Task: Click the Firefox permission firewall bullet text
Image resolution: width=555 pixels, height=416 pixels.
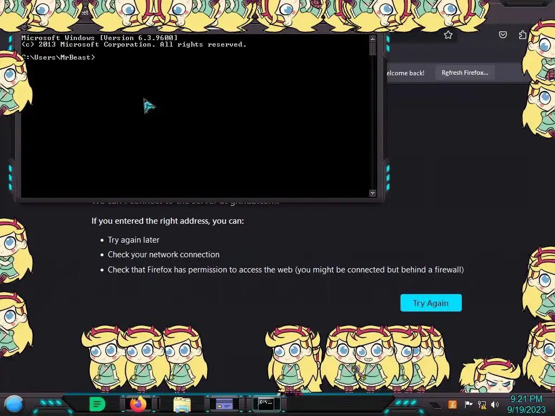Action: coord(286,270)
